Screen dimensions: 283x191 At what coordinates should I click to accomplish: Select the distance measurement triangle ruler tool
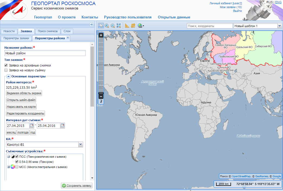127,26
